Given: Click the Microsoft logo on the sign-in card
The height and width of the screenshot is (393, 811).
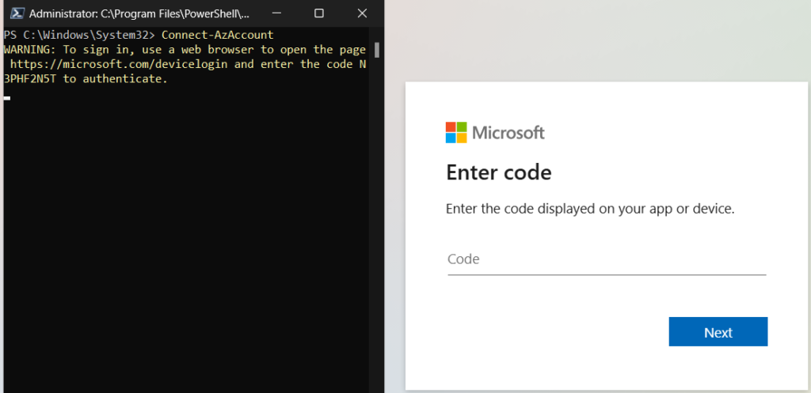Looking at the screenshot, I should pyautogui.click(x=495, y=133).
